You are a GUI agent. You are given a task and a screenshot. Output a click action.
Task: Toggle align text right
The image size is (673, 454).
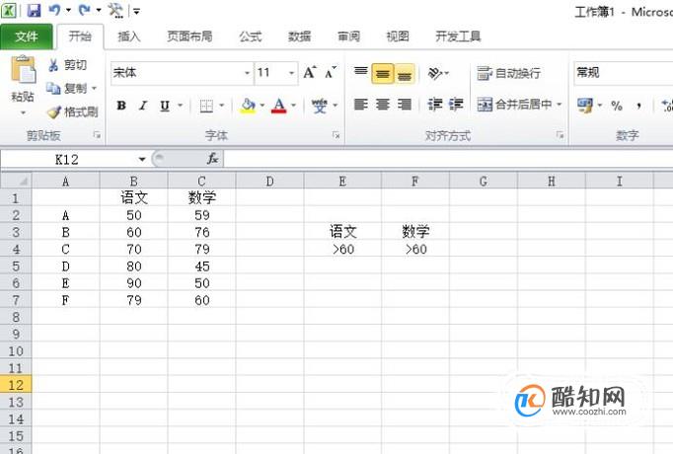point(405,105)
